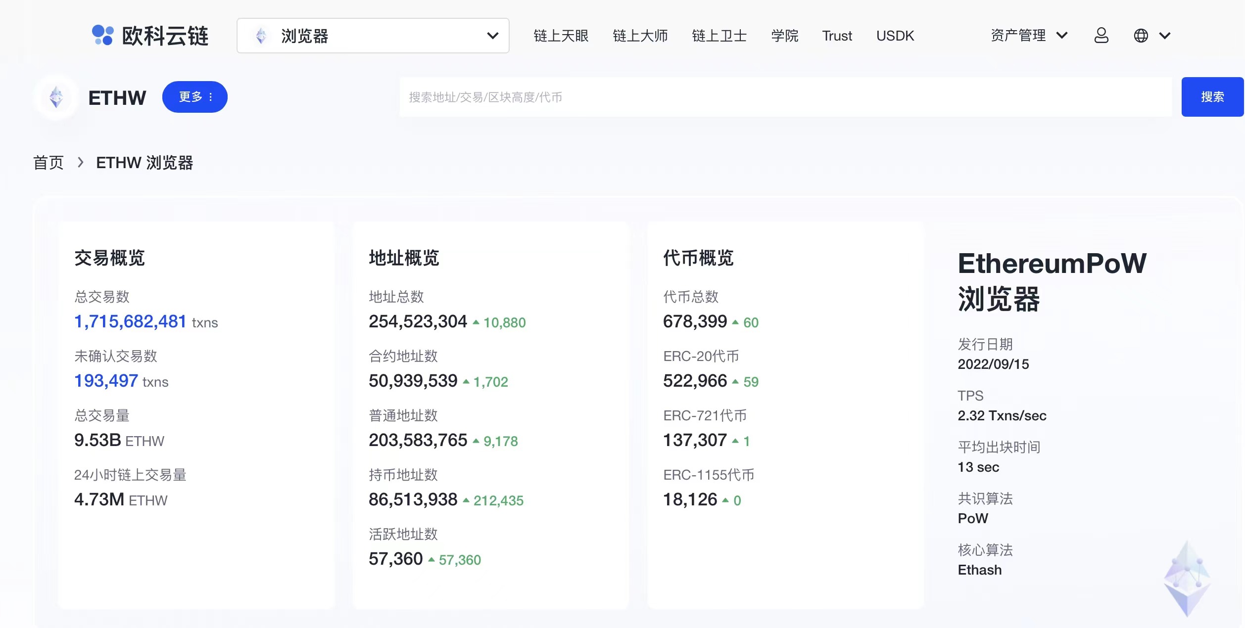Open 链上大师 menu item

point(640,36)
